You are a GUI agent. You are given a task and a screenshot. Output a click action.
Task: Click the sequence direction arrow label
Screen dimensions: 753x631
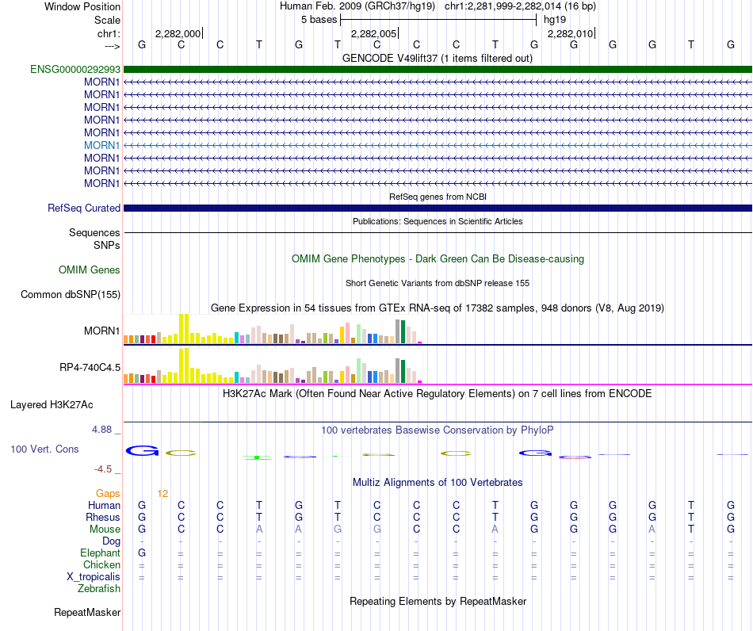112,46
